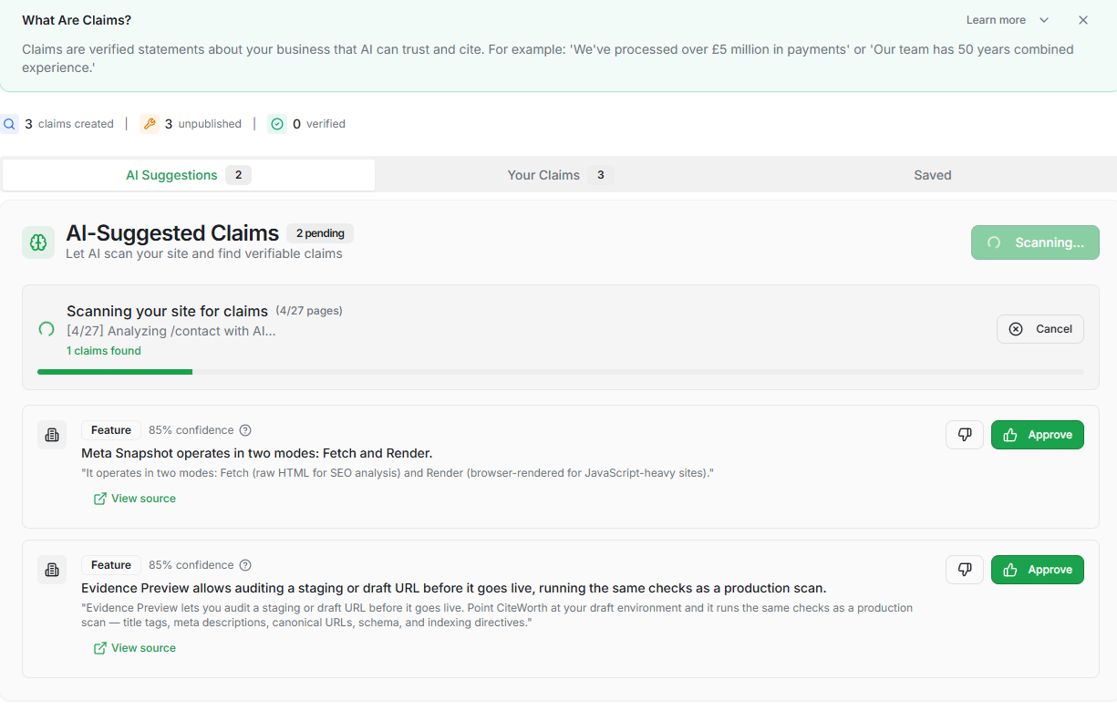Click the green verified checkmark icon
The width and height of the screenshot is (1117, 711).
pyautogui.click(x=276, y=123)
